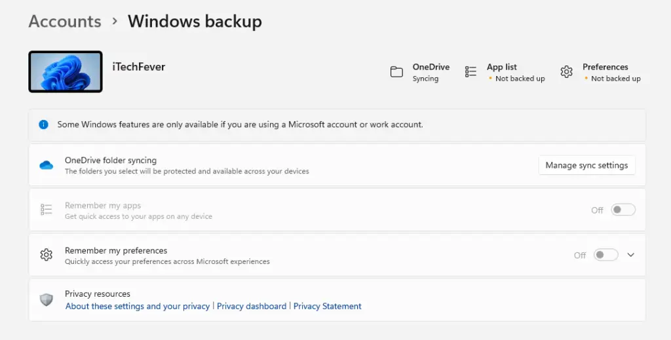671x340 pixels.
Task: Open the Privacy dashboard link
Action: click(x=252, y=306)
